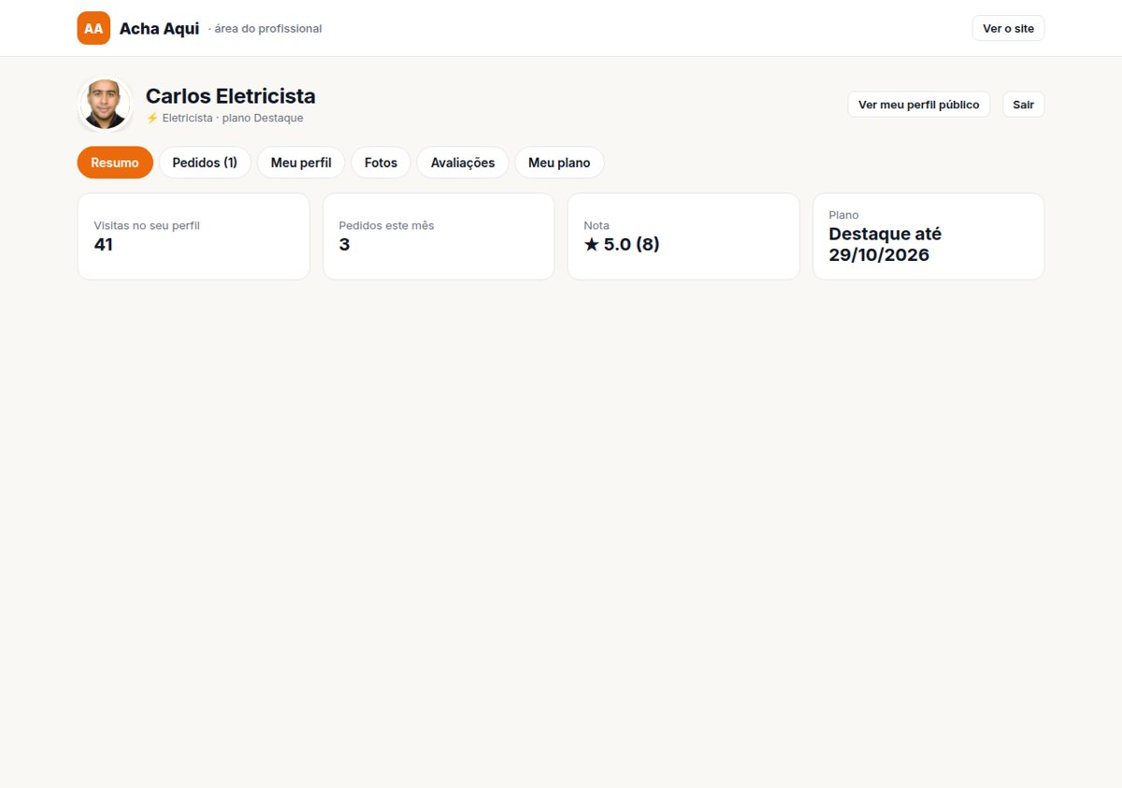This screenshot has width=1122, height=788.
Task: Open the Avaliações tab
Action: (x=463, y=163)
